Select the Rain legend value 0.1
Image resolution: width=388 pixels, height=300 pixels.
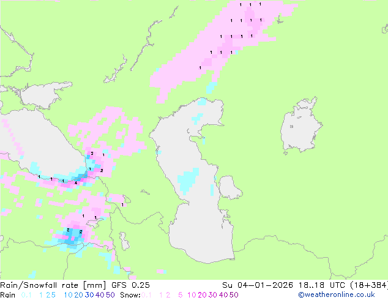(26, 295)
